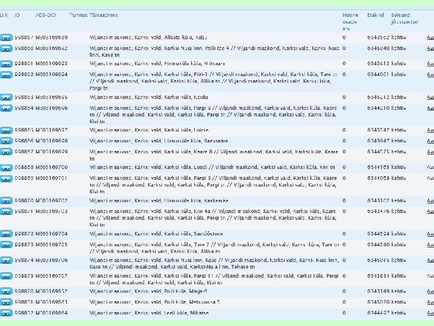The image size is (434, 326).
Task: Click the building icon in the Polli küla, Marja-5 row
Action: (x=6, y=292)
